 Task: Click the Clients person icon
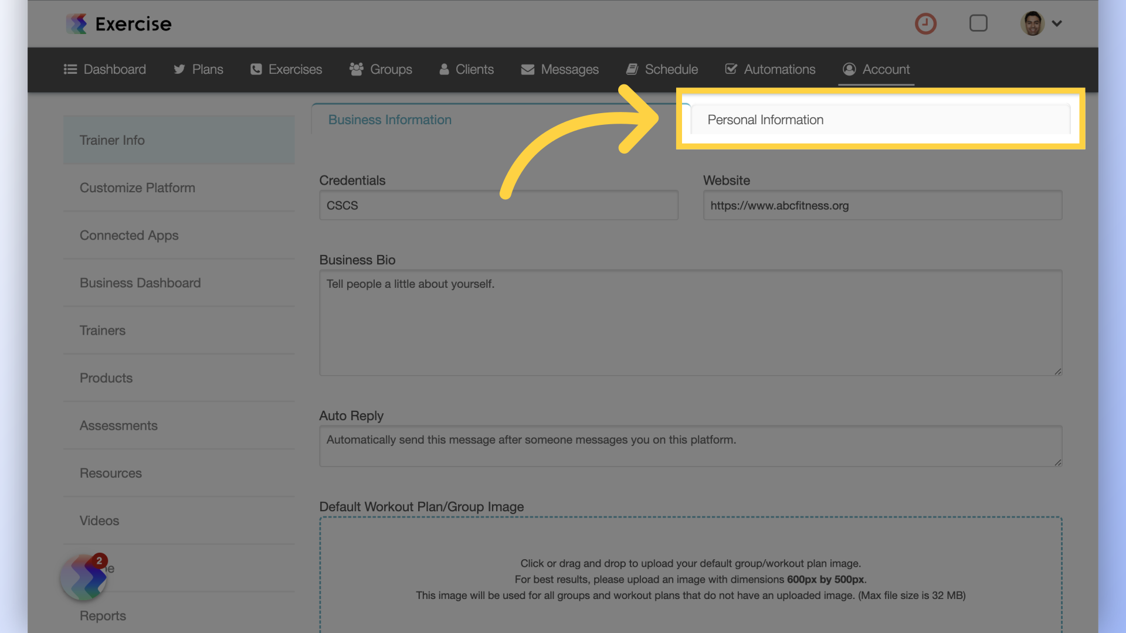tap(444, 69)
